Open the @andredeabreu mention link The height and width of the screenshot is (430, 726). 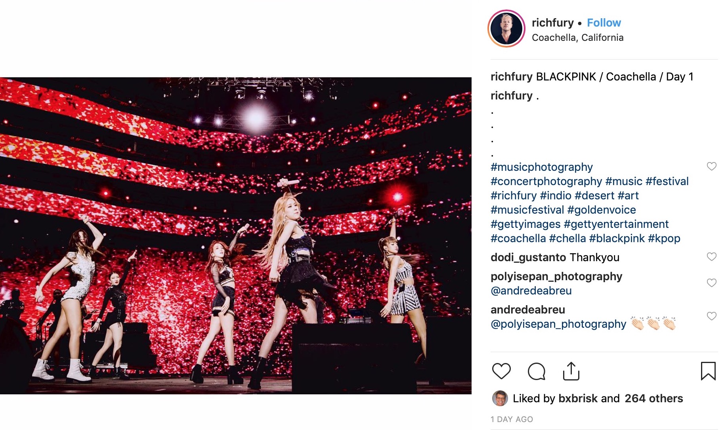(x=531, y=290)
